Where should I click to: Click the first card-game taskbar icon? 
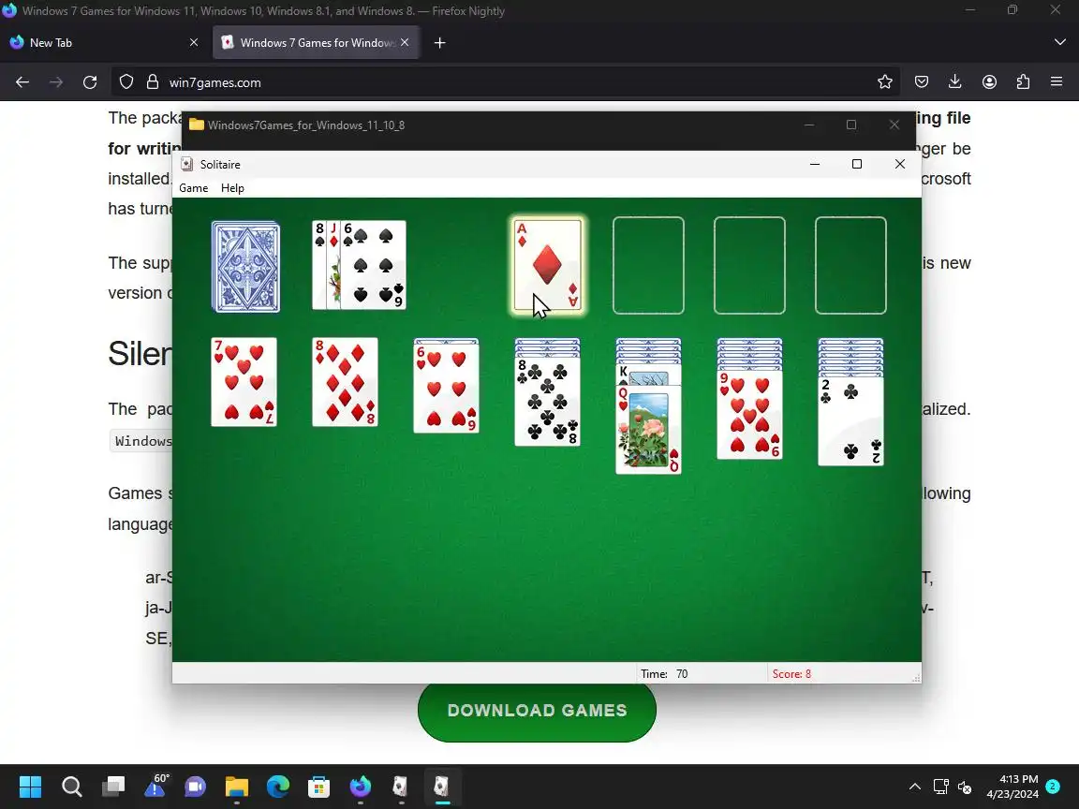[401, 787]
